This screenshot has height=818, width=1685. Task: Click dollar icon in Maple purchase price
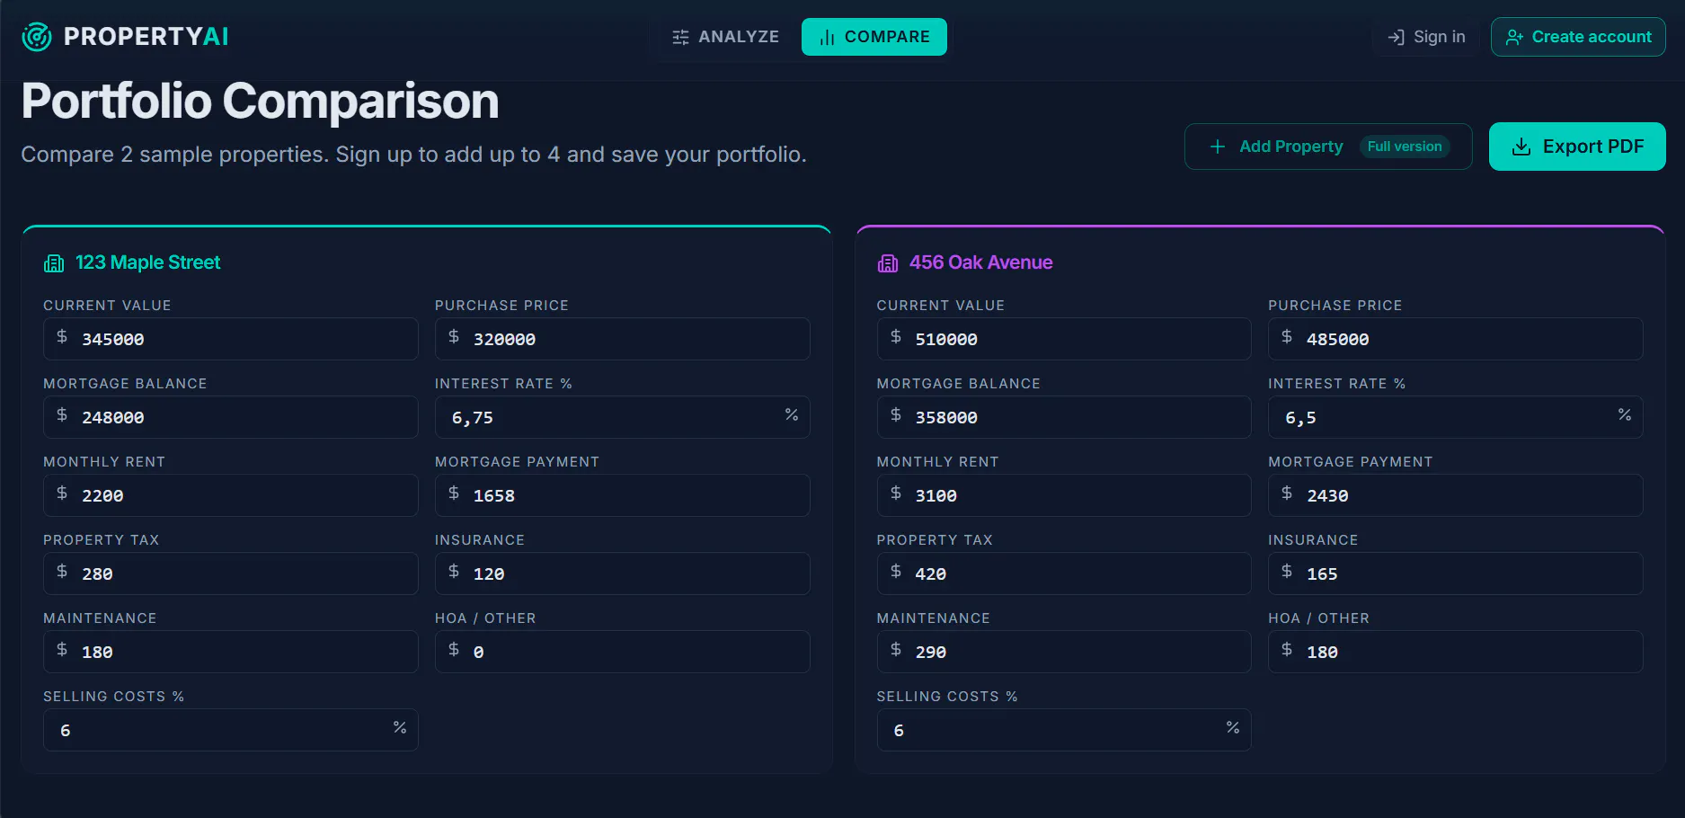454,336
